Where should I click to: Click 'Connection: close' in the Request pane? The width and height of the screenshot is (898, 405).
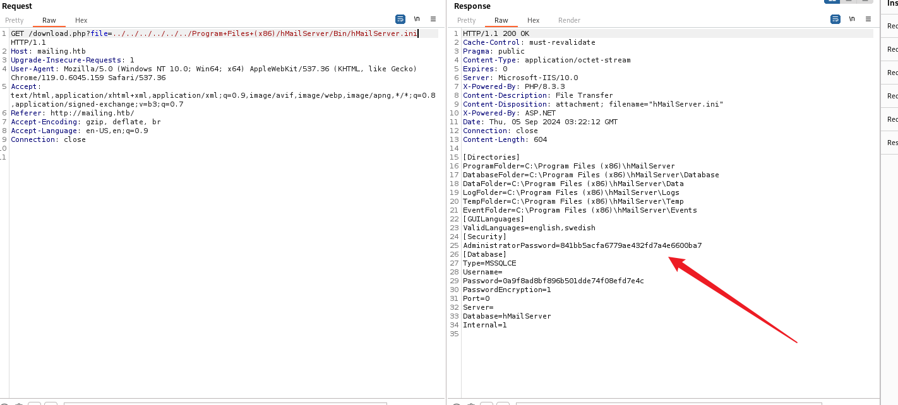[48, 139]
